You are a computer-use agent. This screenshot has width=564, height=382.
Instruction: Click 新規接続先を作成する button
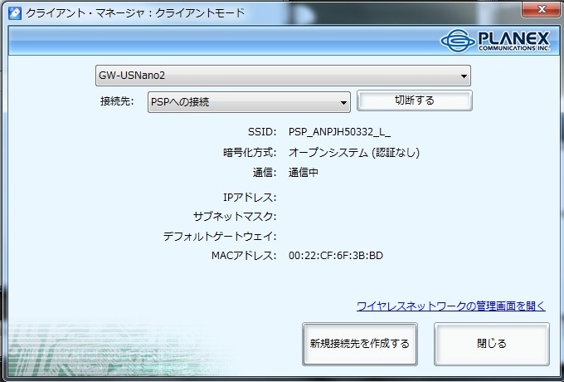360,344
